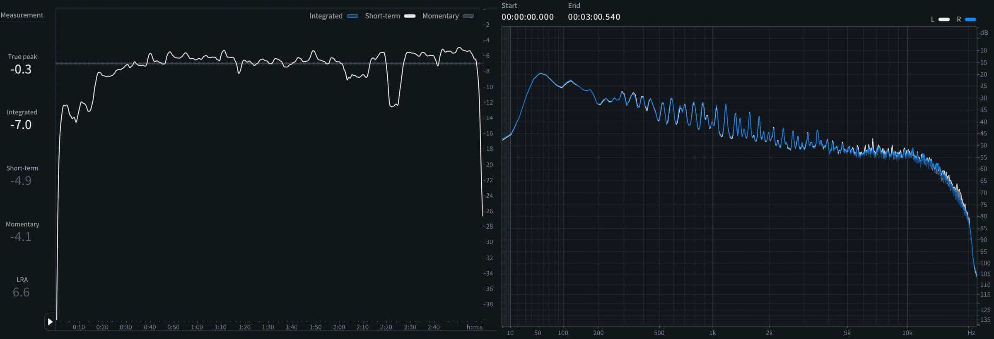Screen dimensions: 994x339
Task: Click the Start timecode 00:00:00.000
Action: click(x=527, y=17)
